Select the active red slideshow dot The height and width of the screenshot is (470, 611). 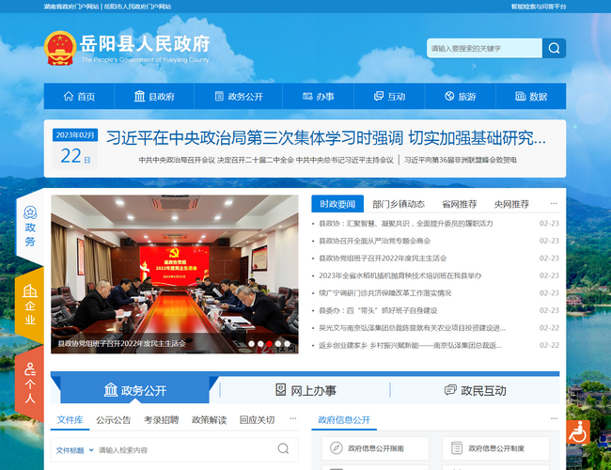coord(269,344)
